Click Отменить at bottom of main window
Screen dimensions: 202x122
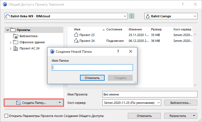144,116
